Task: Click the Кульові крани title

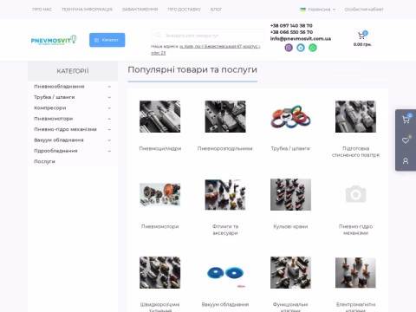Action: [x=290, y=226]
